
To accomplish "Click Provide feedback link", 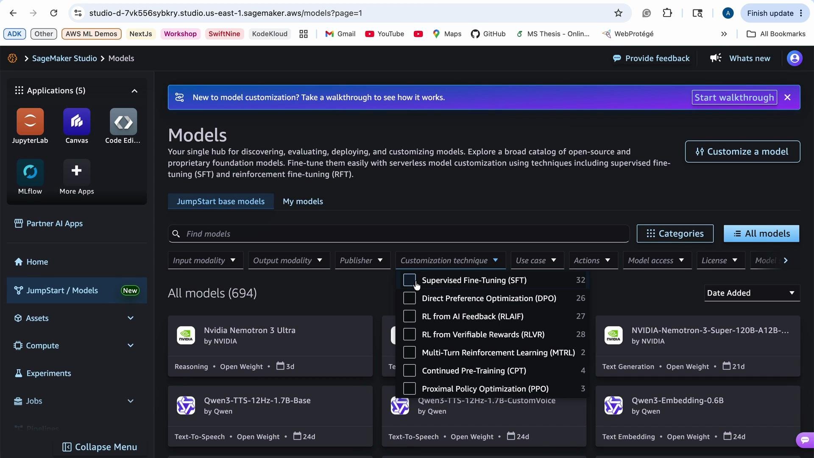I will [x=651, y=58].
